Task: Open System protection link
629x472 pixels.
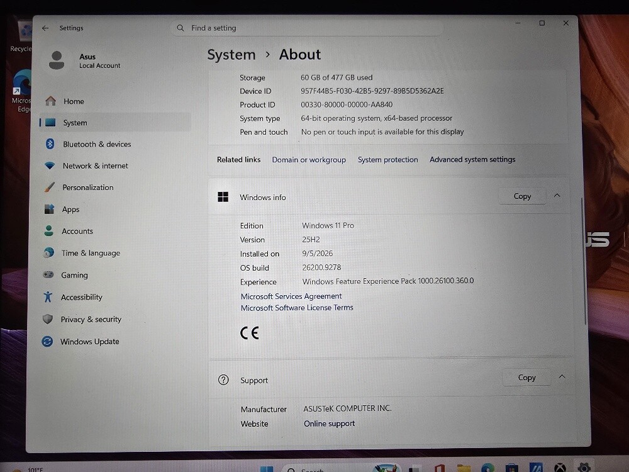Action: point(388,160)
